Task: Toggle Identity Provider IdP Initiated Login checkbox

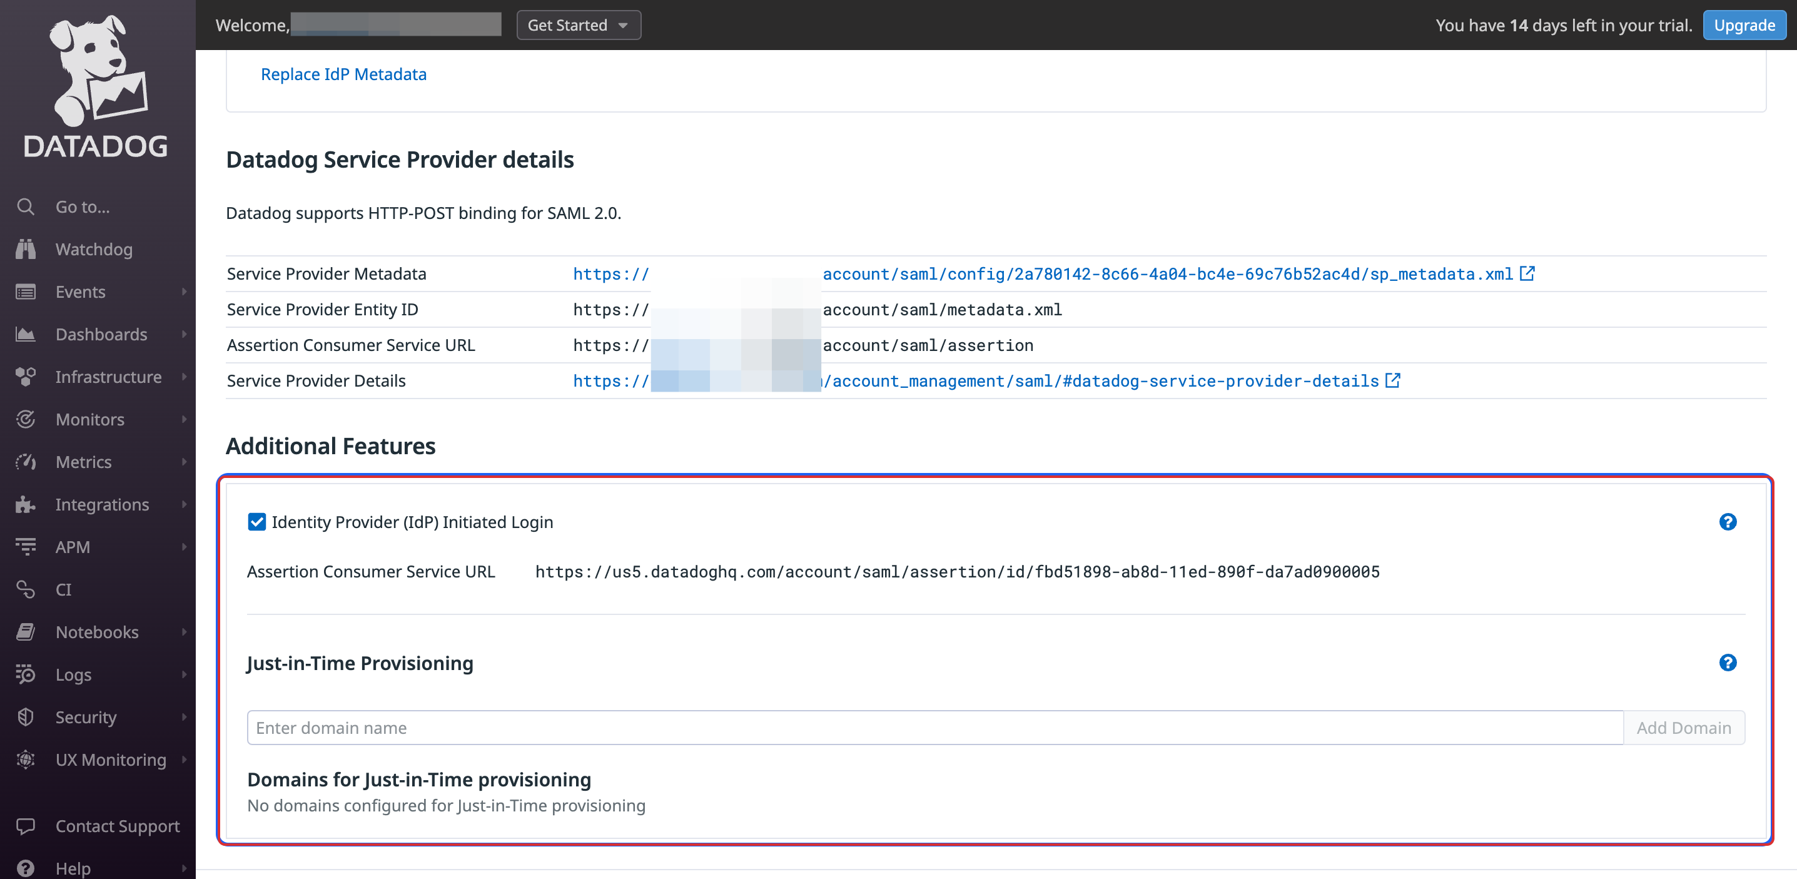Action: (x=256, y=521)
